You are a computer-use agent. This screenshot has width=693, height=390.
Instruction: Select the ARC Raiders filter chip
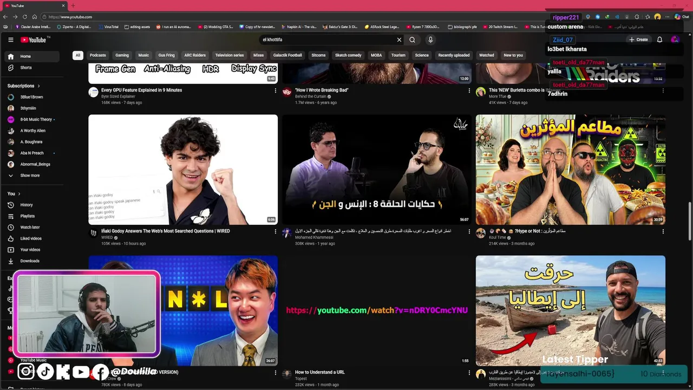[195, 55]
